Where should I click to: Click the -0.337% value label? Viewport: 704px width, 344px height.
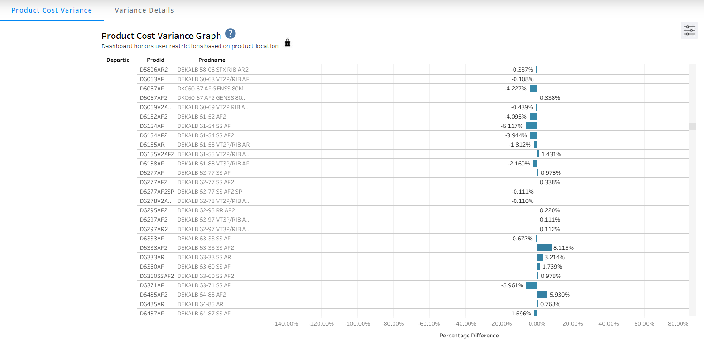tap(522, 70)
